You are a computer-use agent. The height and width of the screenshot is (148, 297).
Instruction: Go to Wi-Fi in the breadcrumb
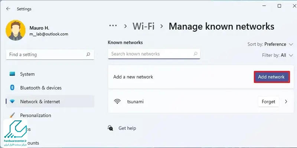(143, 26)
